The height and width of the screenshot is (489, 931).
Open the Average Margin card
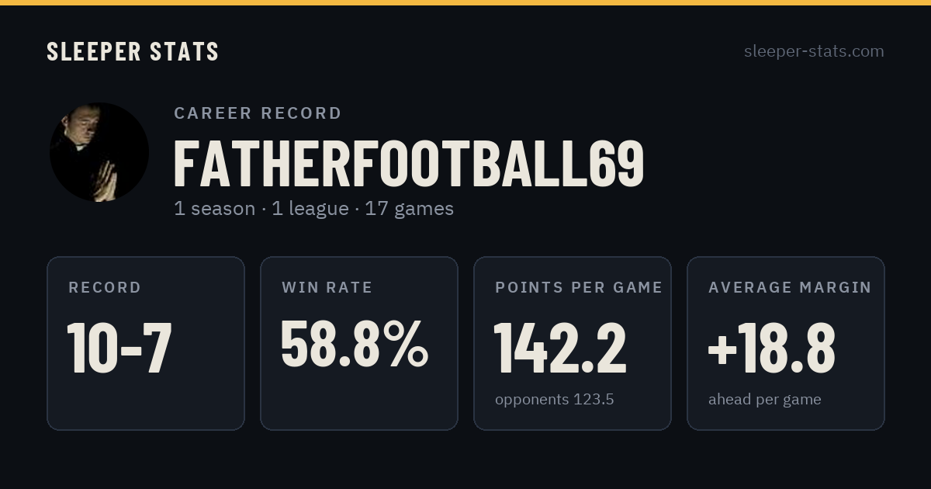(786, 343)
